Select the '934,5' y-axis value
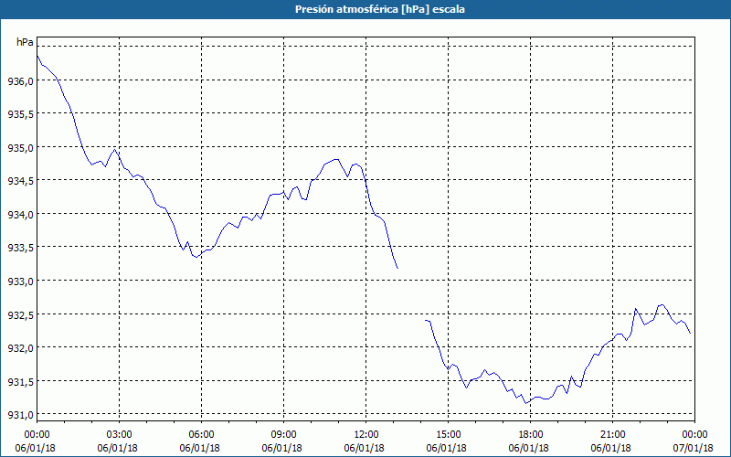The width and height of the screenshot is (731, 457). coord(20,180)
